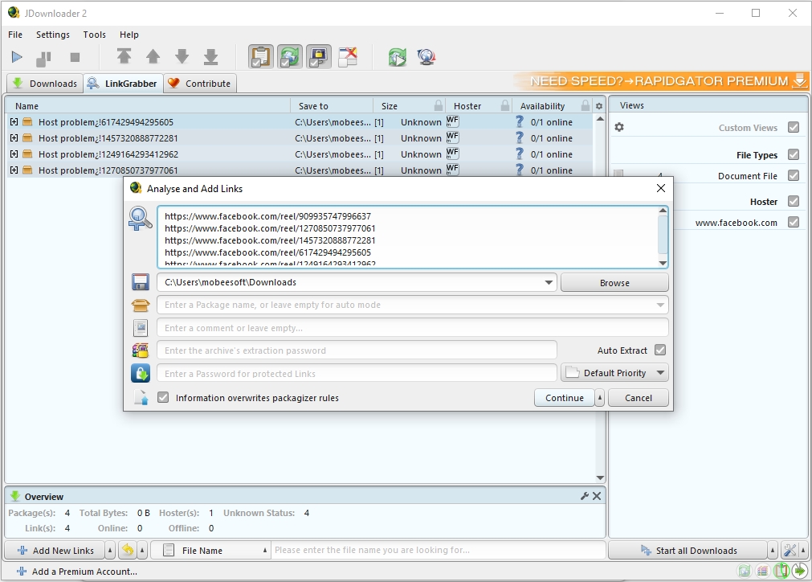Click the Rapidgator Premium banner
Screen dimensions: 812x582
(660, 81)
